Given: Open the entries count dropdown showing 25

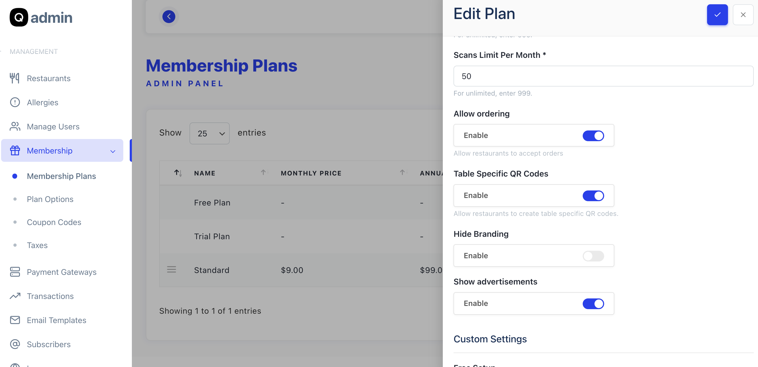Looking at the screenshot, I should (x=210, y=133).
